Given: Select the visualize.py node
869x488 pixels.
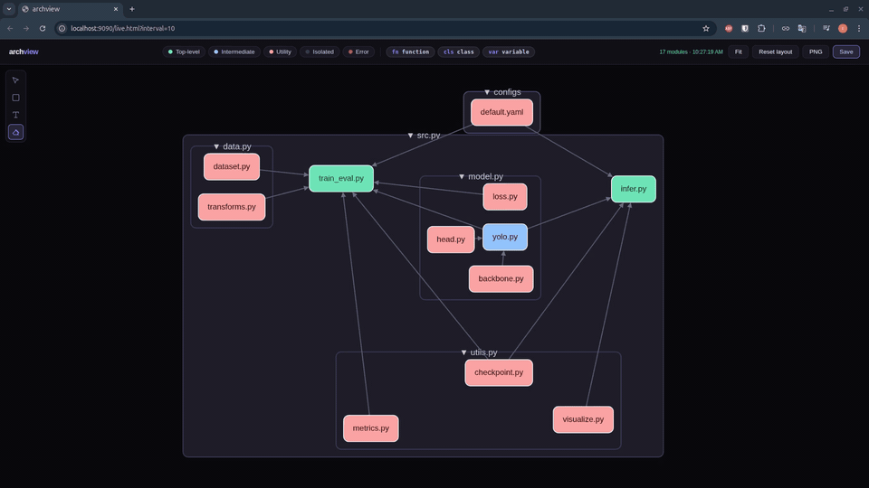Looking at the screenshot, I should [583, 419].
